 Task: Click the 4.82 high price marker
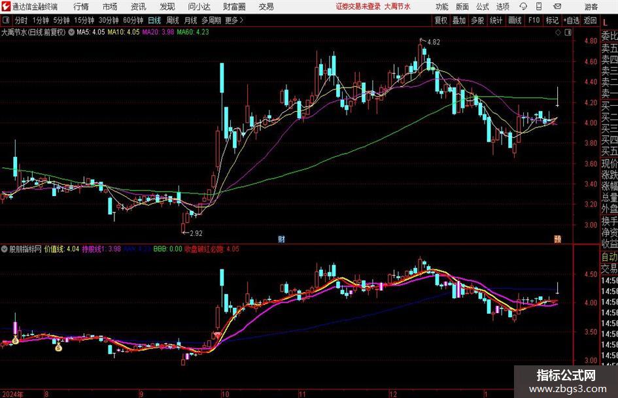tap(433, 42)
